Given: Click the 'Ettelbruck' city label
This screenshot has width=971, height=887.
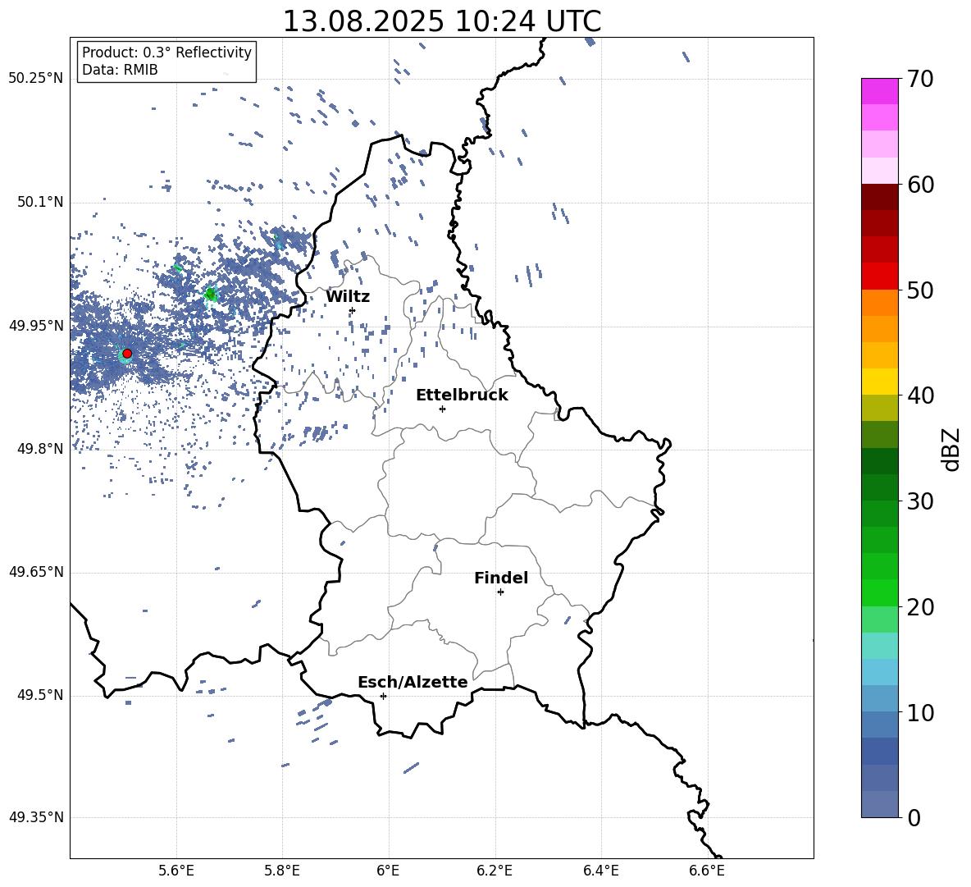Looking at the screenshot, I should pos(462,395).
